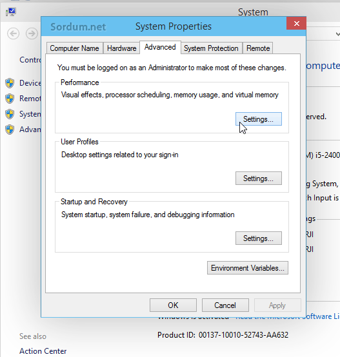The image size is (340, 357).
Task: Open Startup and Recovery Settings button
Action: (x=259, y=238)
